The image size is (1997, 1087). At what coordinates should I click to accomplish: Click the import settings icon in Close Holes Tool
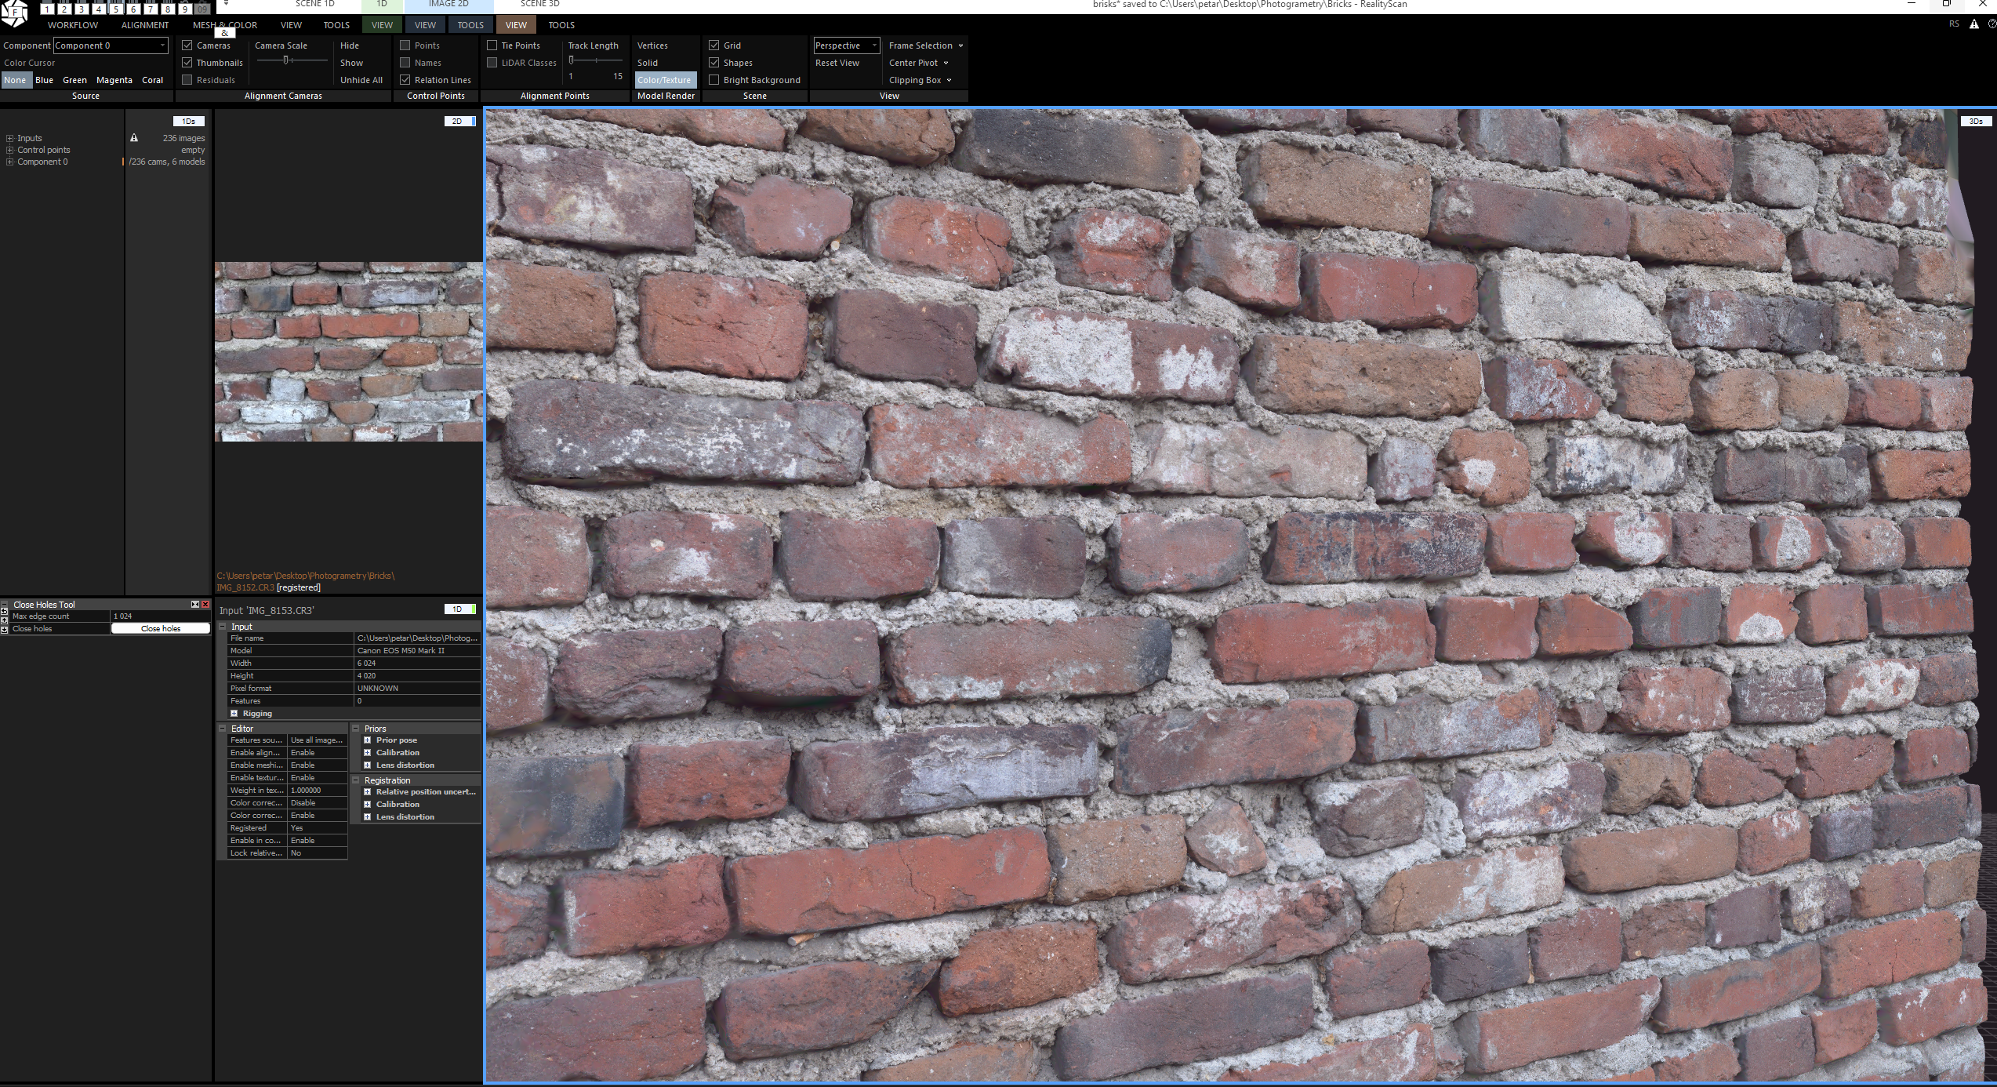pos(4,629)
